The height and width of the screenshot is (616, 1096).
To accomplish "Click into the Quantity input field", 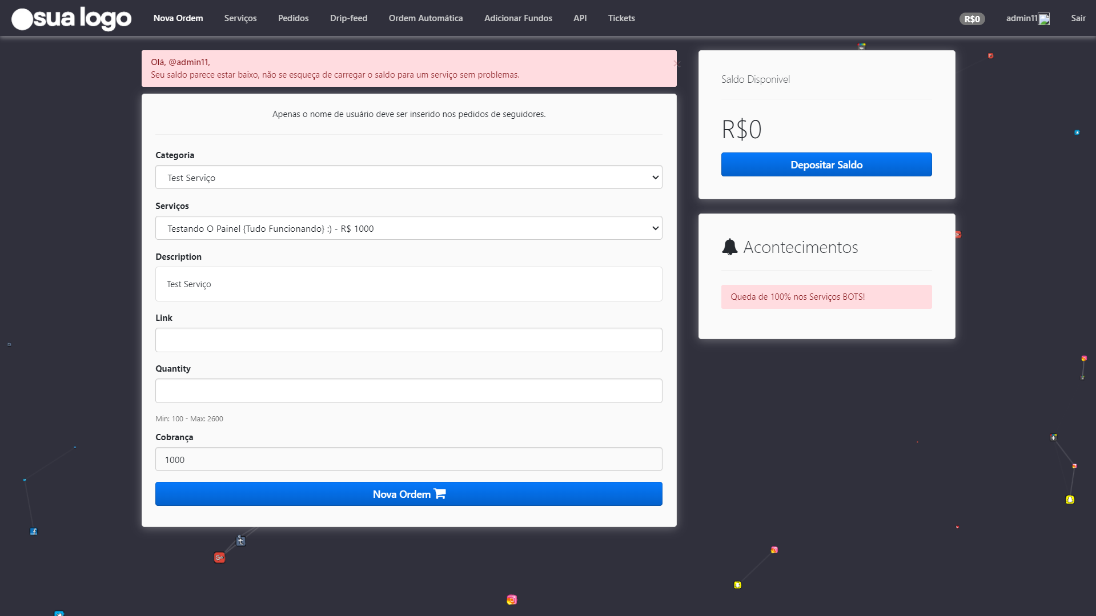I will pos(408,391).
